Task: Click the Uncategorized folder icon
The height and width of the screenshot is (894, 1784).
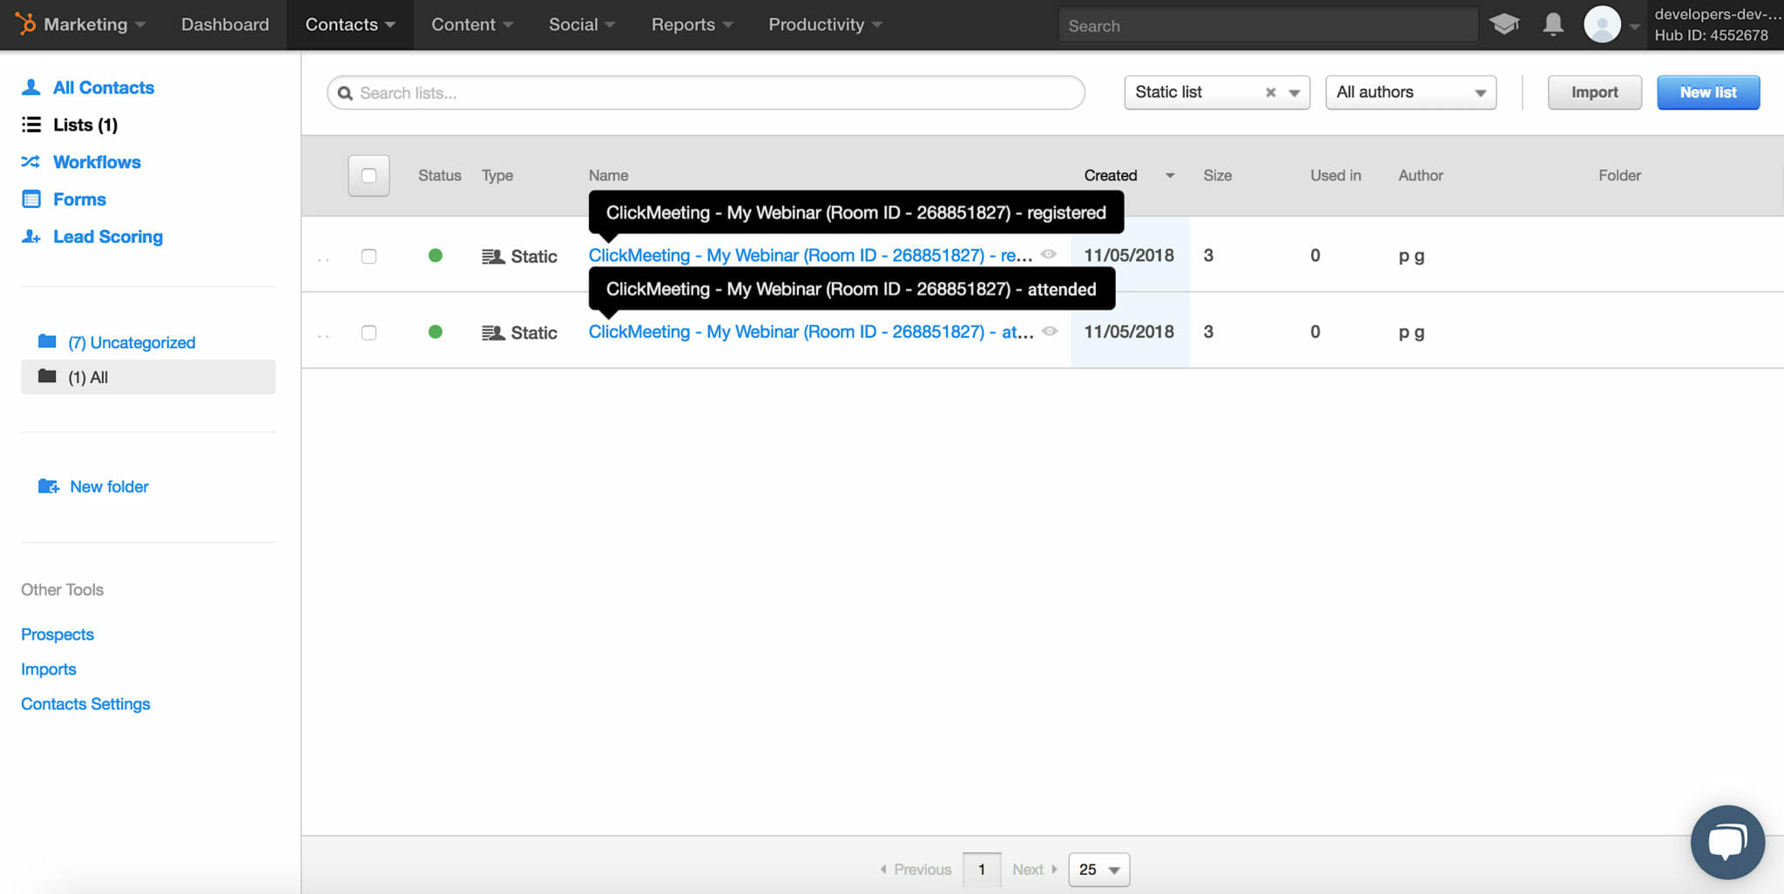Action: tap(47, 341)
